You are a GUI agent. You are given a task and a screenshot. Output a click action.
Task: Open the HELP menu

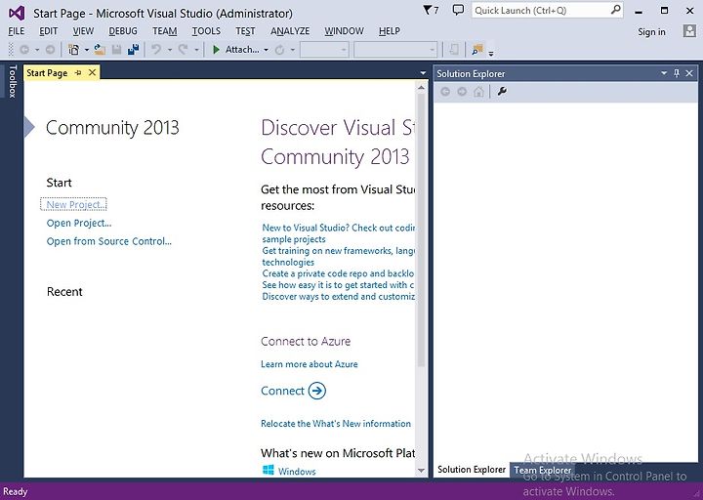(390, 31)
